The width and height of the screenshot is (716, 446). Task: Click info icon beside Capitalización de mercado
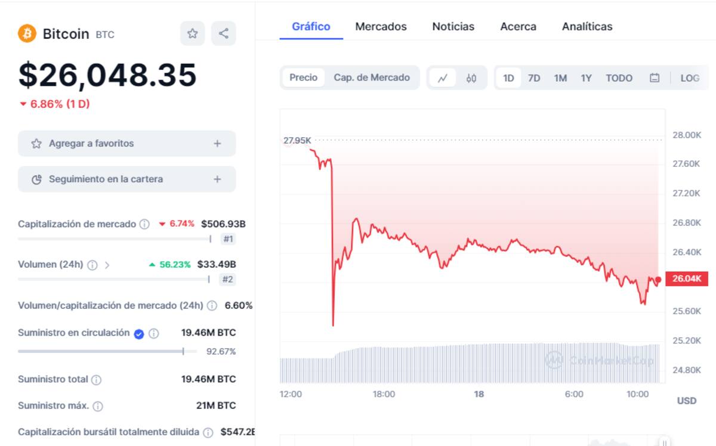point(144,224)
